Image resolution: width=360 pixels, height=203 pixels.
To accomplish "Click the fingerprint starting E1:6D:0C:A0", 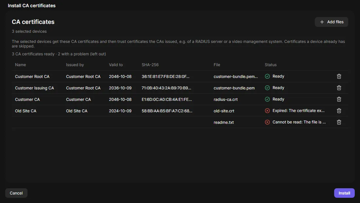I will (x=167, y=100).
